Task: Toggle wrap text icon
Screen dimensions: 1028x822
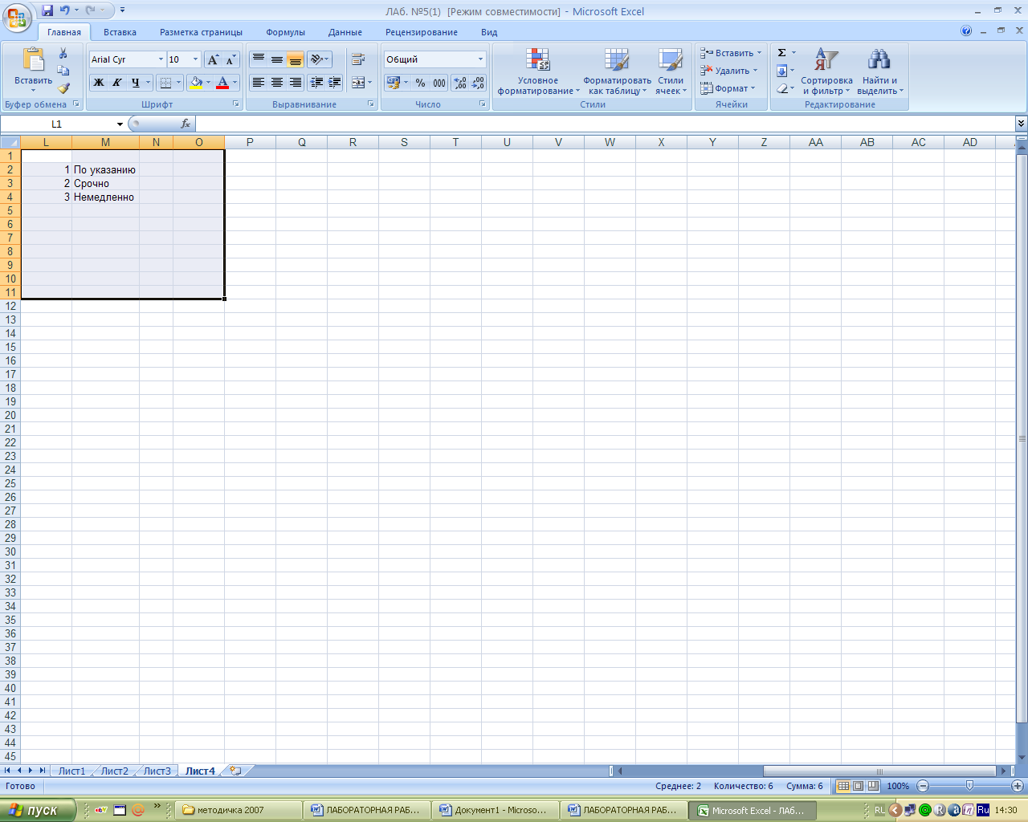Action: [358, 59]
